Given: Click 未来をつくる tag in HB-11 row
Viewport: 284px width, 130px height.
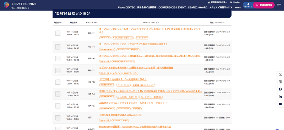Looking at the screenshot, I should click(105, 38).
